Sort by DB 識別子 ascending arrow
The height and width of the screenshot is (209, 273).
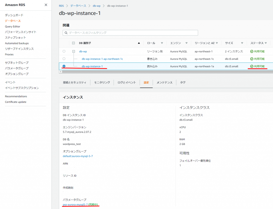tap(139, 43)
